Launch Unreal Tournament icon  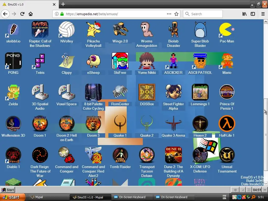click(227, 155)
